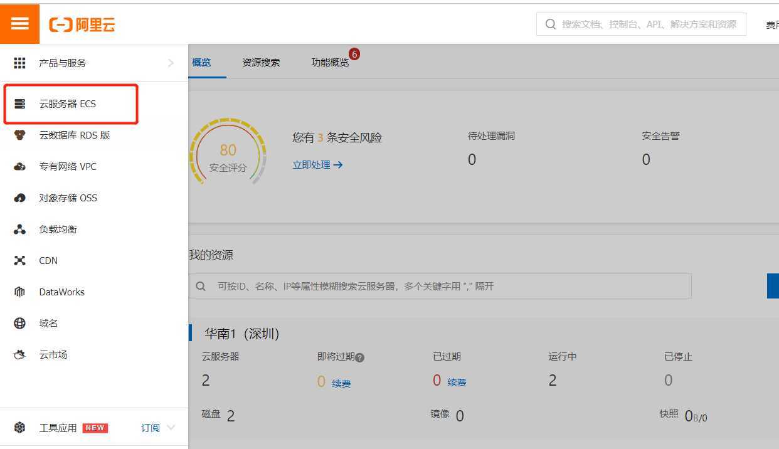Open 工具应用 at sidebar bottom
This screenshot has height=449, width=779.
click(58, 428)
